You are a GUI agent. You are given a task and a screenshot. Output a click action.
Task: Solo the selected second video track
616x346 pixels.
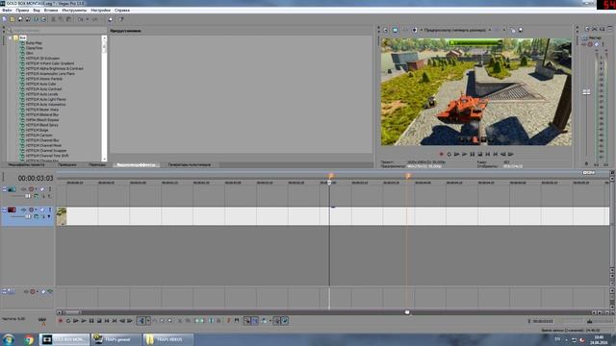[49, 210]
